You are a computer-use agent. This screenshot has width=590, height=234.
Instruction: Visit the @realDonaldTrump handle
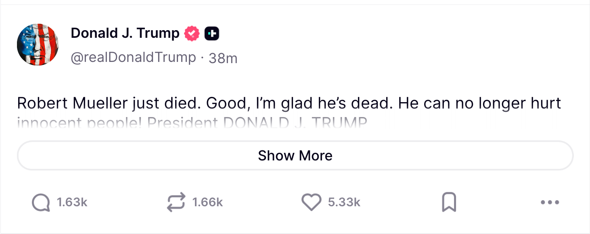point(133,57)
